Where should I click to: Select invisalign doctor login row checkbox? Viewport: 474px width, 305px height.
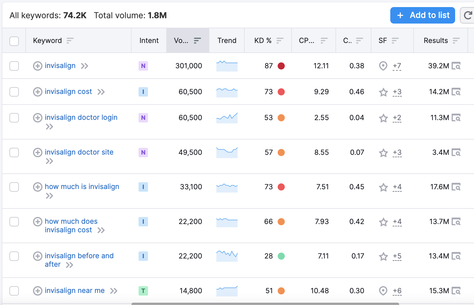(x=14, y=118)
